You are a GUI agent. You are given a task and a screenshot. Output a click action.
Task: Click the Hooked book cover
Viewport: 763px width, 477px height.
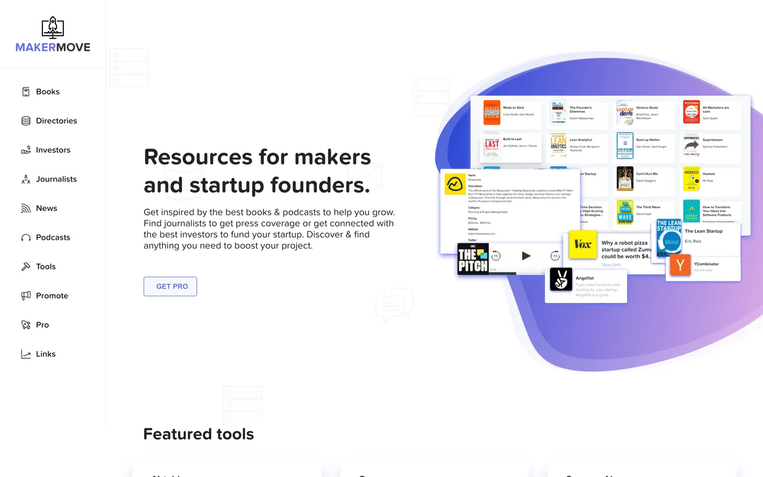click(691, 179)
